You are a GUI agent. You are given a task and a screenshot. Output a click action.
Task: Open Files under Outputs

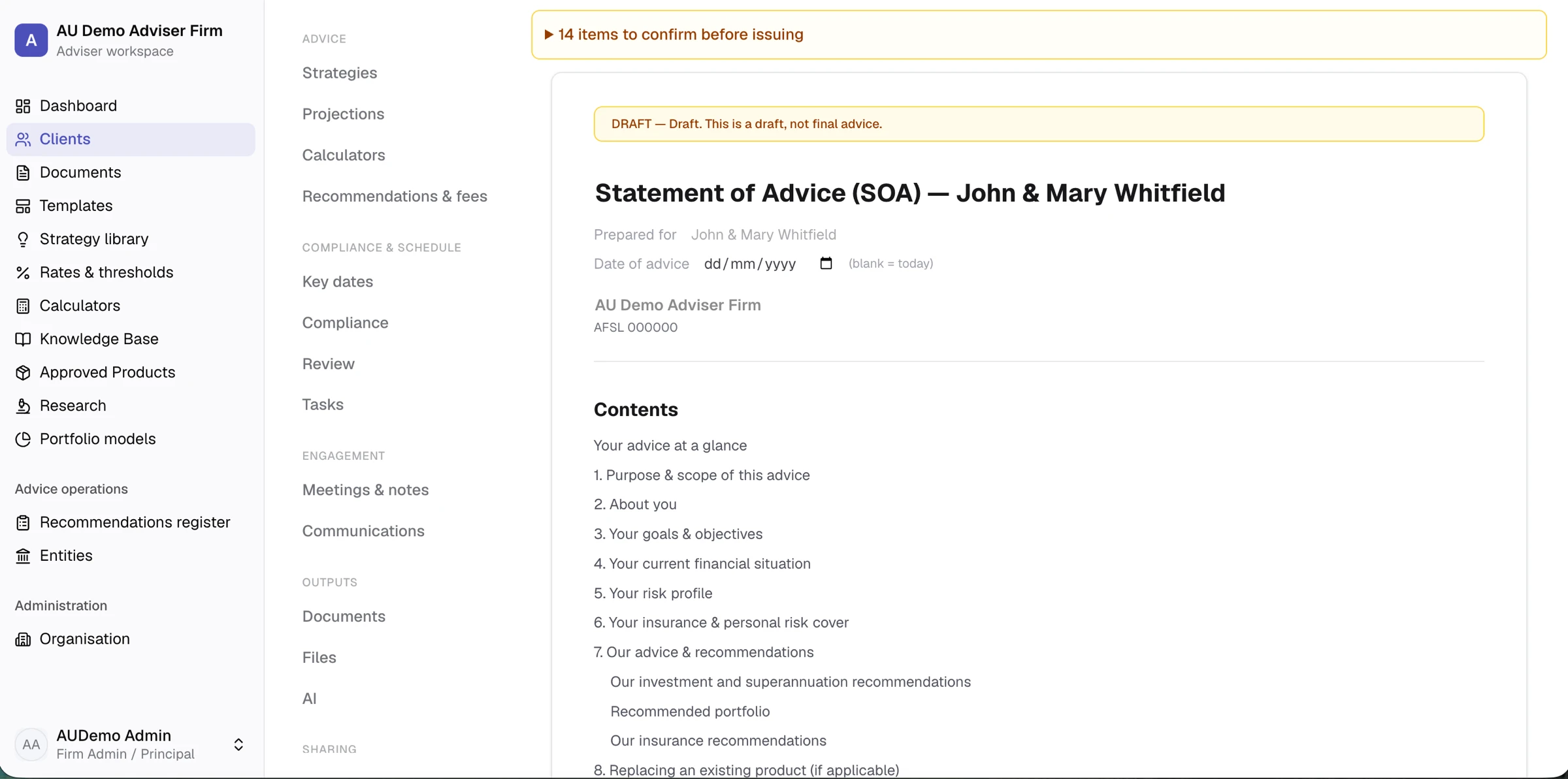click(319, 658)
